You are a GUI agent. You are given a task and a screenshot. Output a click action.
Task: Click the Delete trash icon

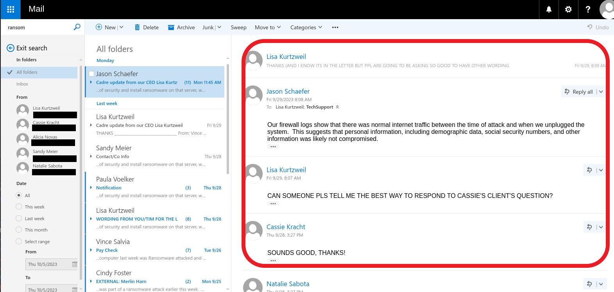[x=137, y=27]
